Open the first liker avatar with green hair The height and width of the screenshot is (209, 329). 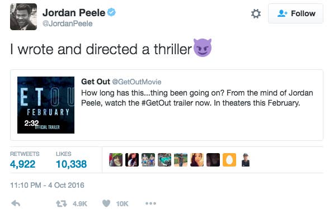116,160
